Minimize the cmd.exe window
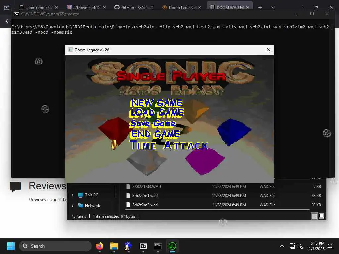The image size is (339, 254). click(297, 14)
